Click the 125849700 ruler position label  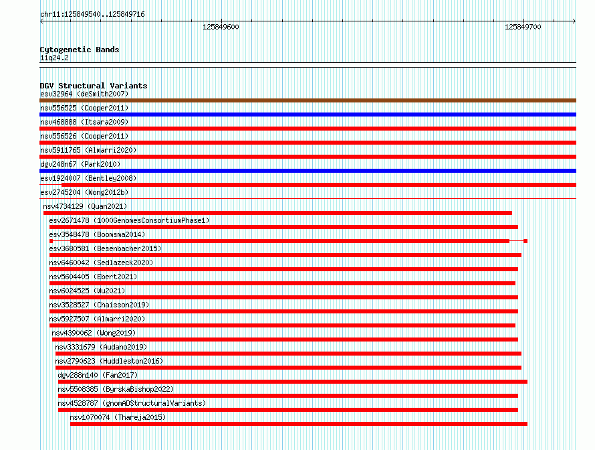click(x=523, y=27)
